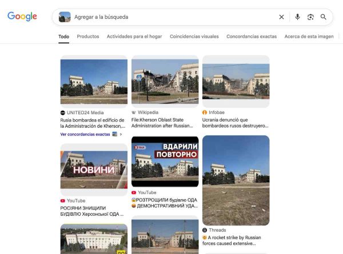This screenshot has height=254, width=343.
Task: Open the ВДАРИЛИ ПОВТОРНО video thumbnail
Action: (x=165, y=162)
